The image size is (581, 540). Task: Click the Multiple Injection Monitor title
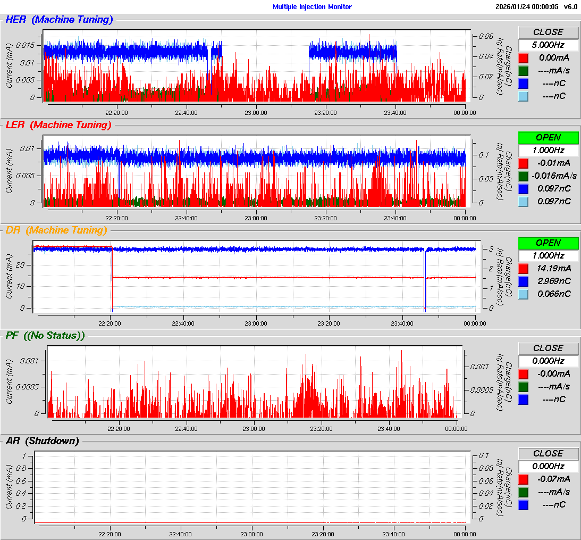(x=312, y=7)
